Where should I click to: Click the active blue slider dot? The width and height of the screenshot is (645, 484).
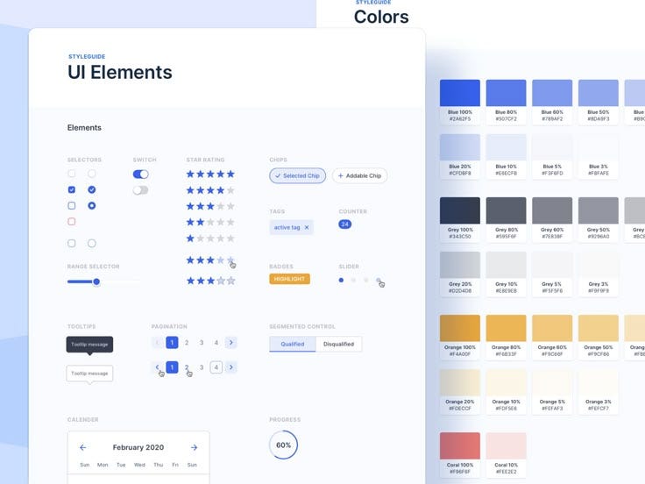(341, 281)
